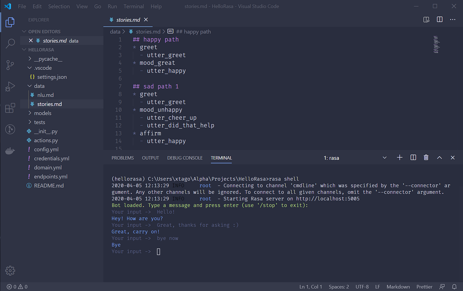Split the editor using the top-right icon
The width and height of the screenshot is (463, 291).
[x=439, y=19]
